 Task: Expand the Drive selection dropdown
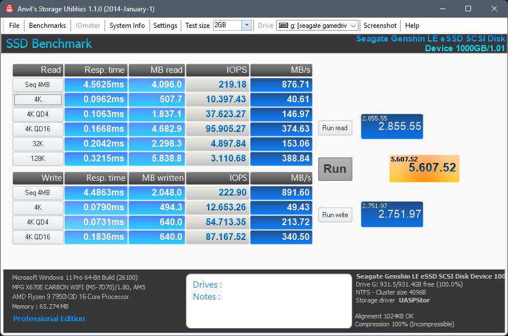pos(353,26)
